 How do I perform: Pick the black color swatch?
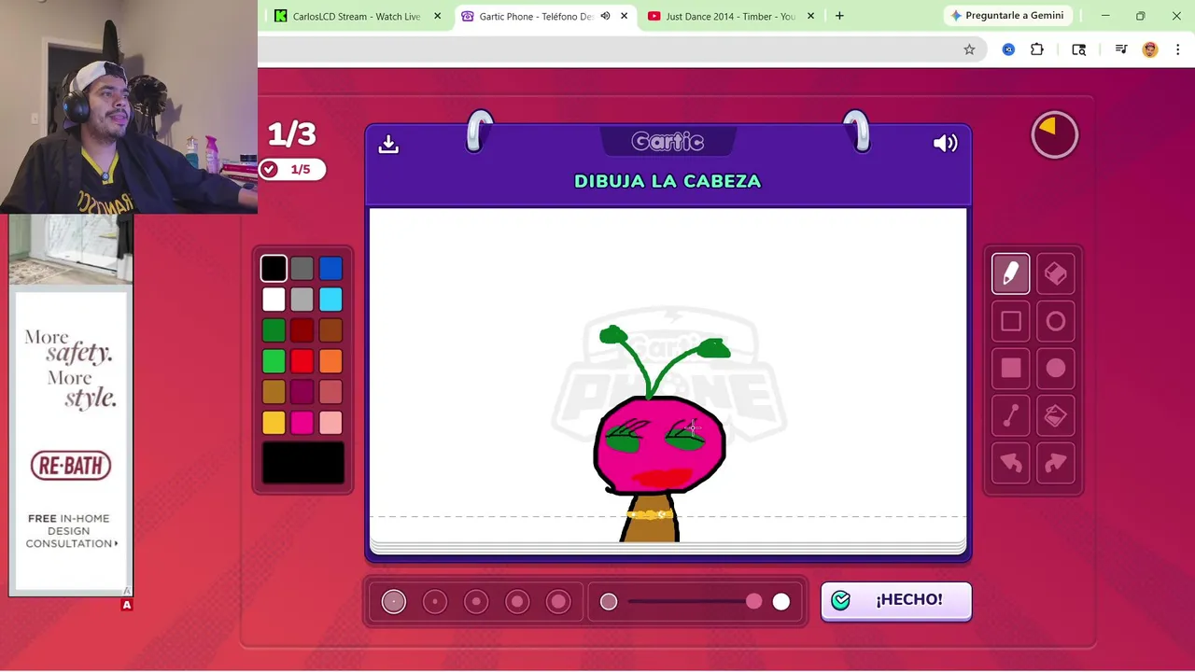pos(274,269)
